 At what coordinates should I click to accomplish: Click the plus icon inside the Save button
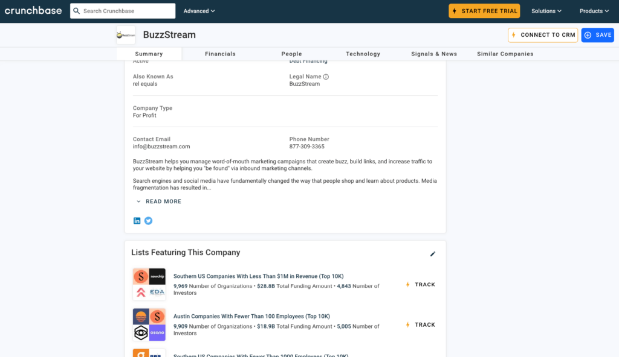[587, 35]
